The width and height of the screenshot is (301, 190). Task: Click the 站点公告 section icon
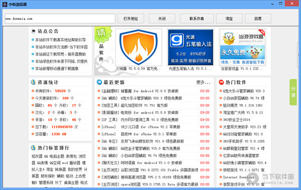[34, 31]
